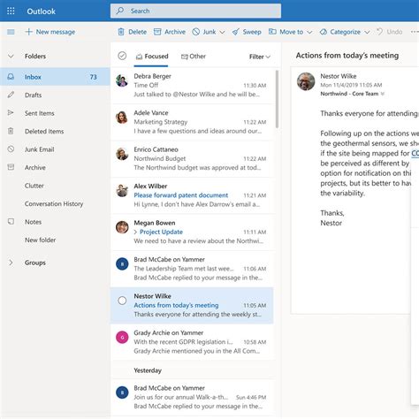
Task: Click the Outlook brand title
Action: click(x=41, y=11)
